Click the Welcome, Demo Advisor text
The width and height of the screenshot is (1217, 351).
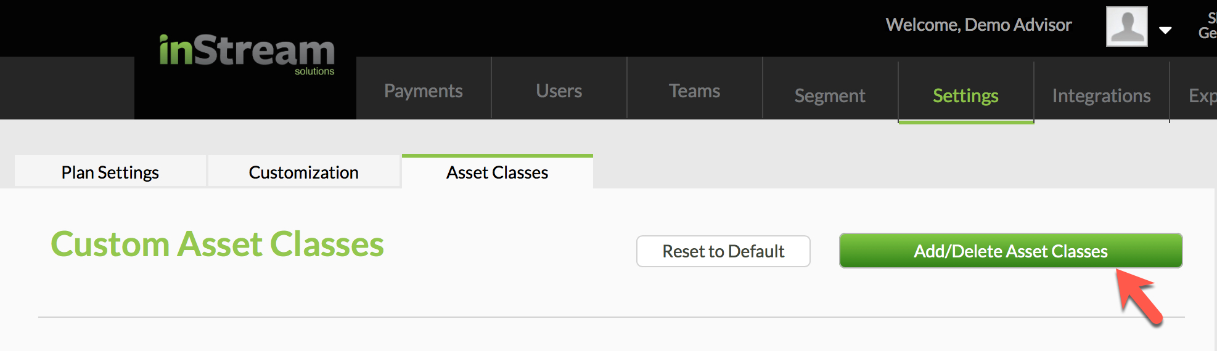point(979,25)
